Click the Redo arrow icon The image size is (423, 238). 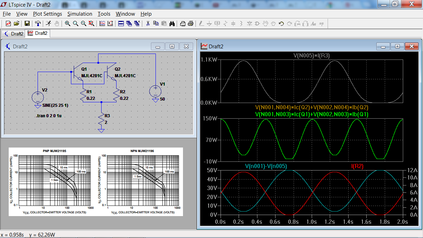tap(289, 24)
